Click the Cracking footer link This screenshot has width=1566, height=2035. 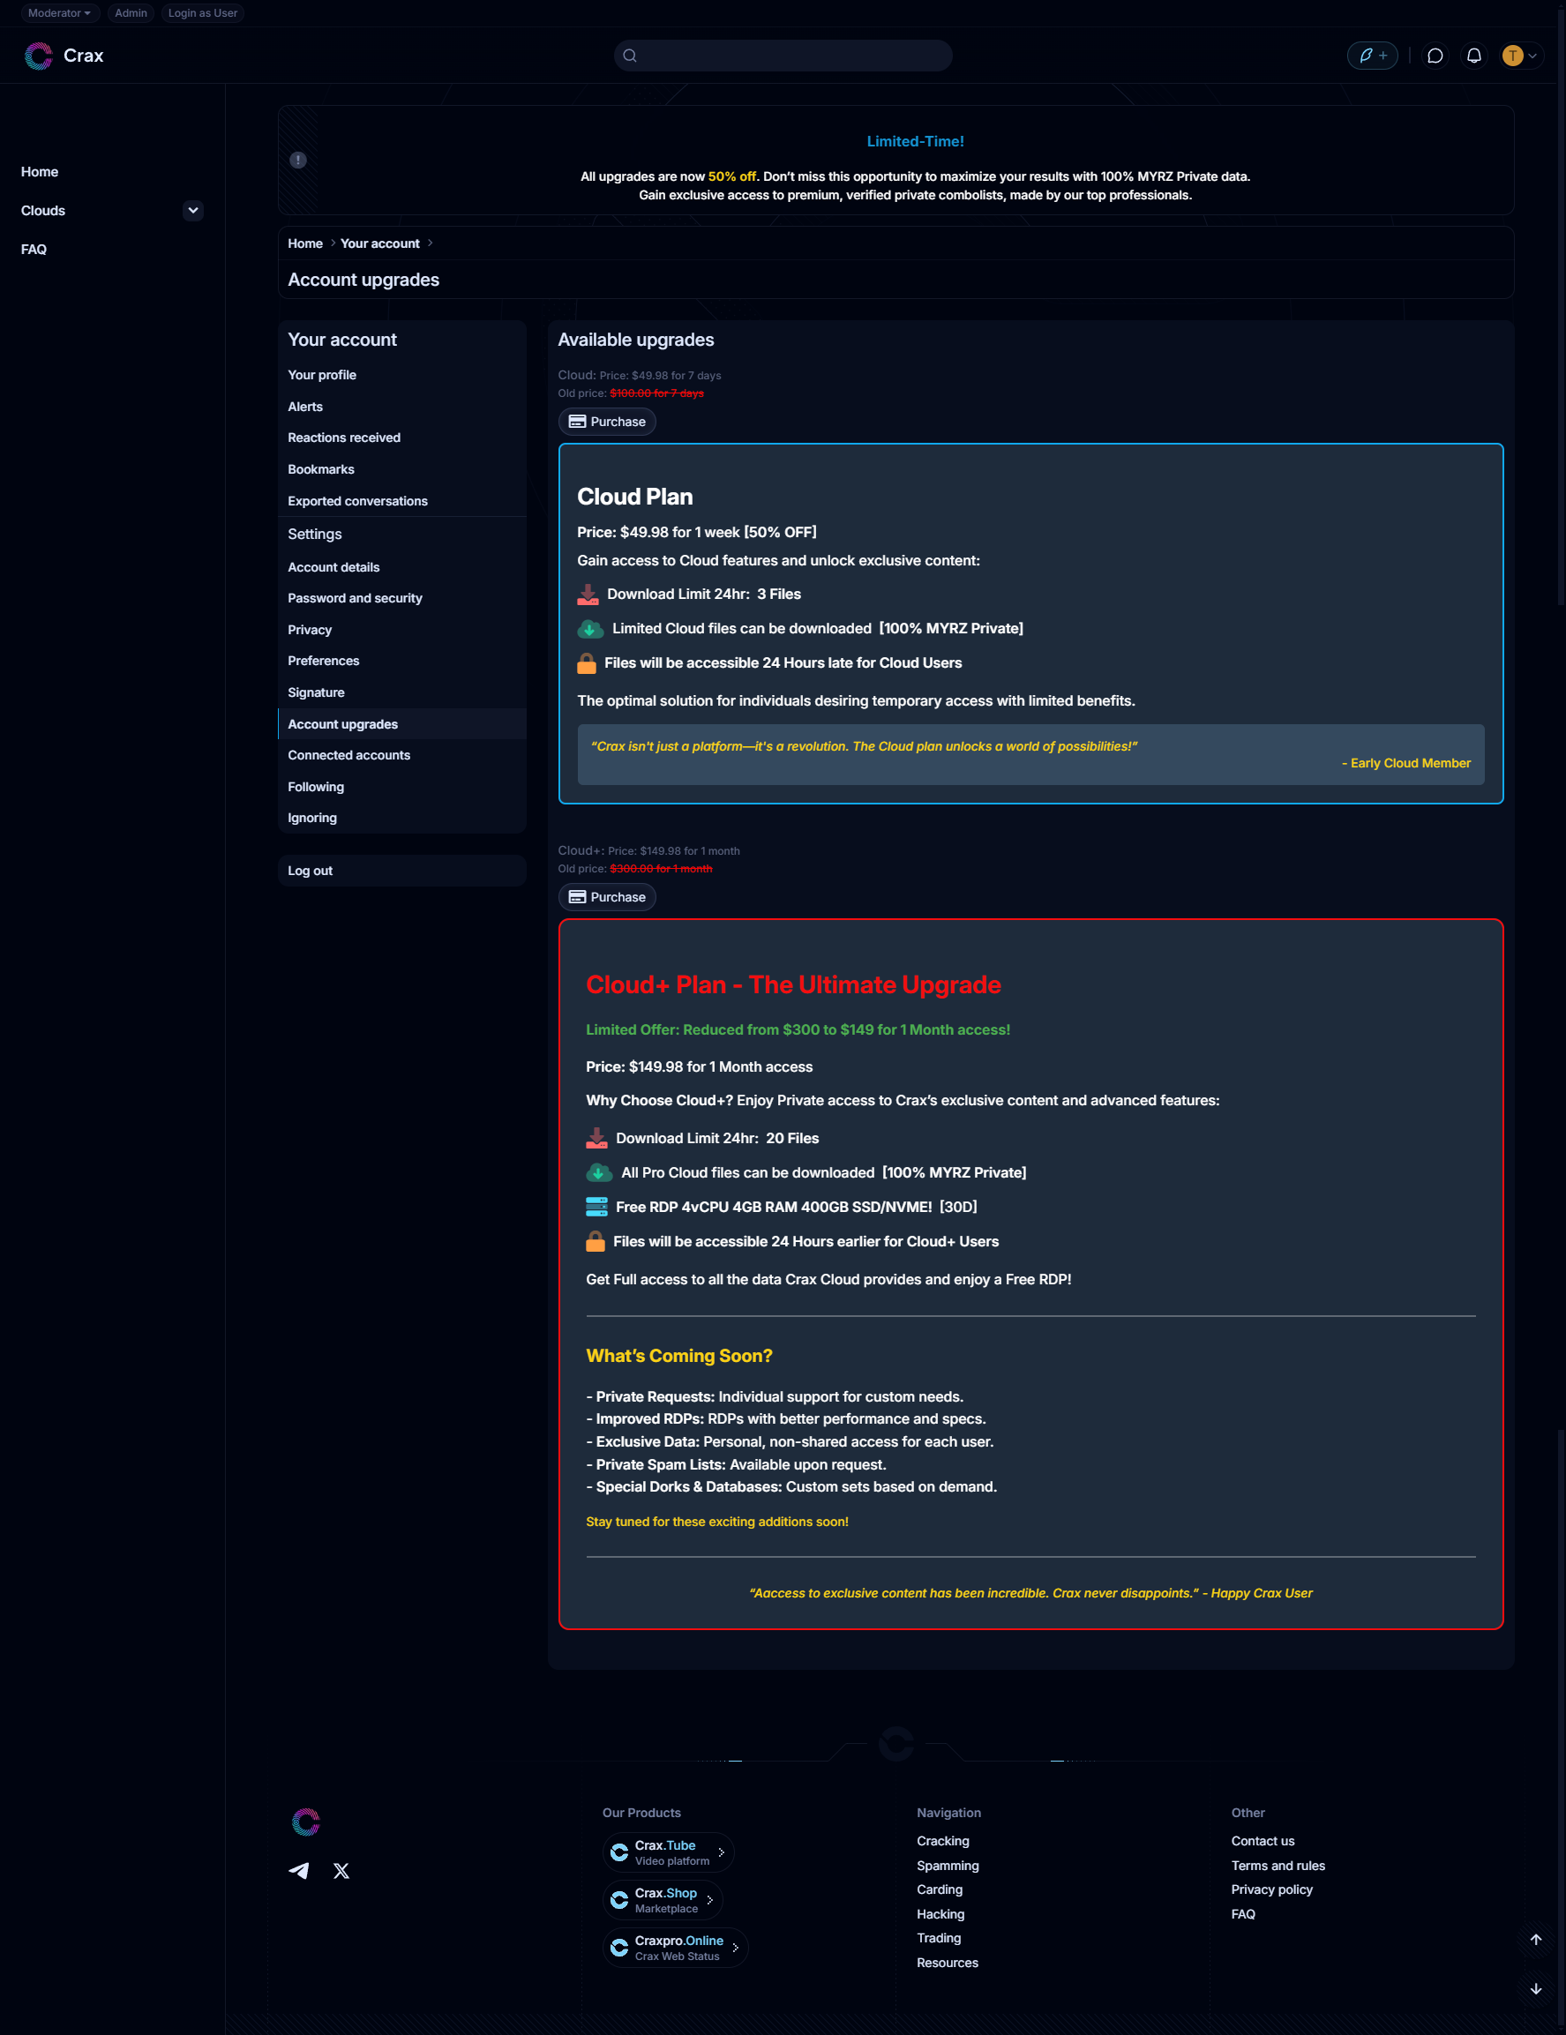[942, 1841]
